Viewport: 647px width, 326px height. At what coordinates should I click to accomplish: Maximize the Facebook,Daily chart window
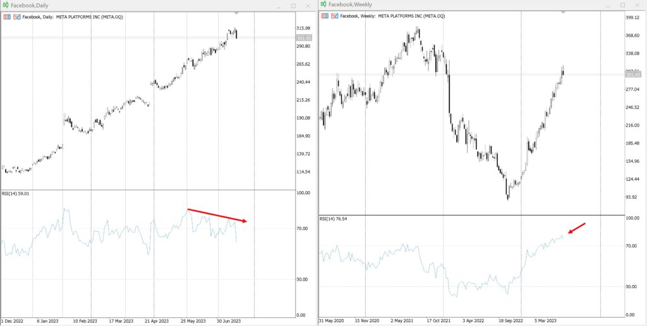[x=293, y=6]
